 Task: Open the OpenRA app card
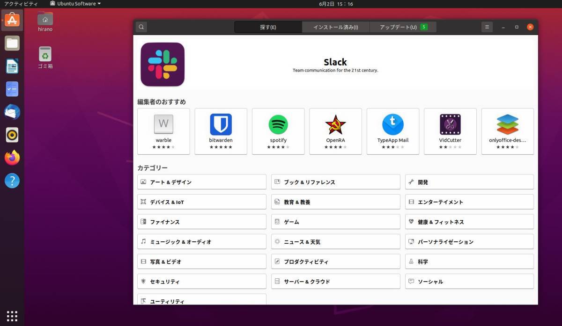pyautogui.click(x=335, y=131)
